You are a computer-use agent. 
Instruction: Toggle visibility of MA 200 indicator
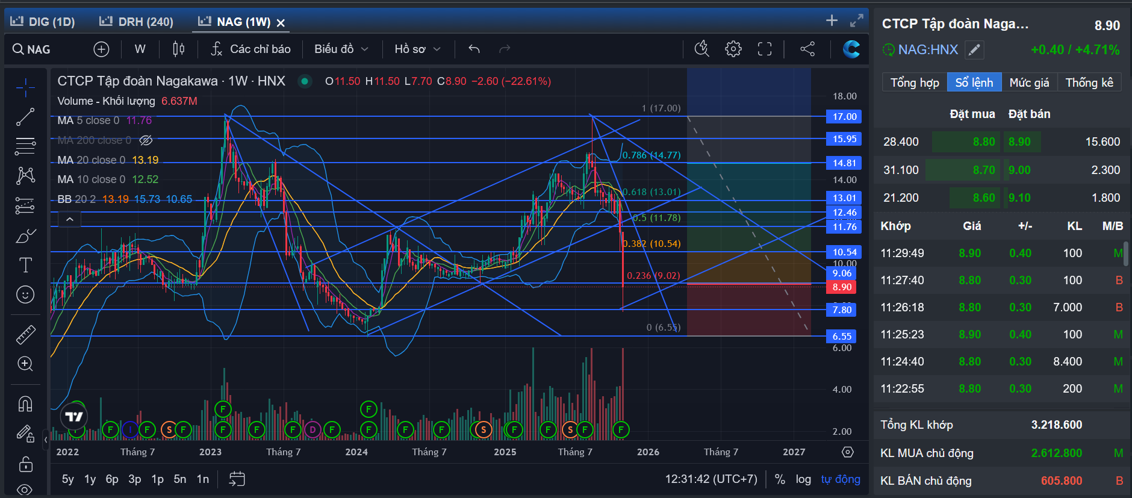pos(146,140)
